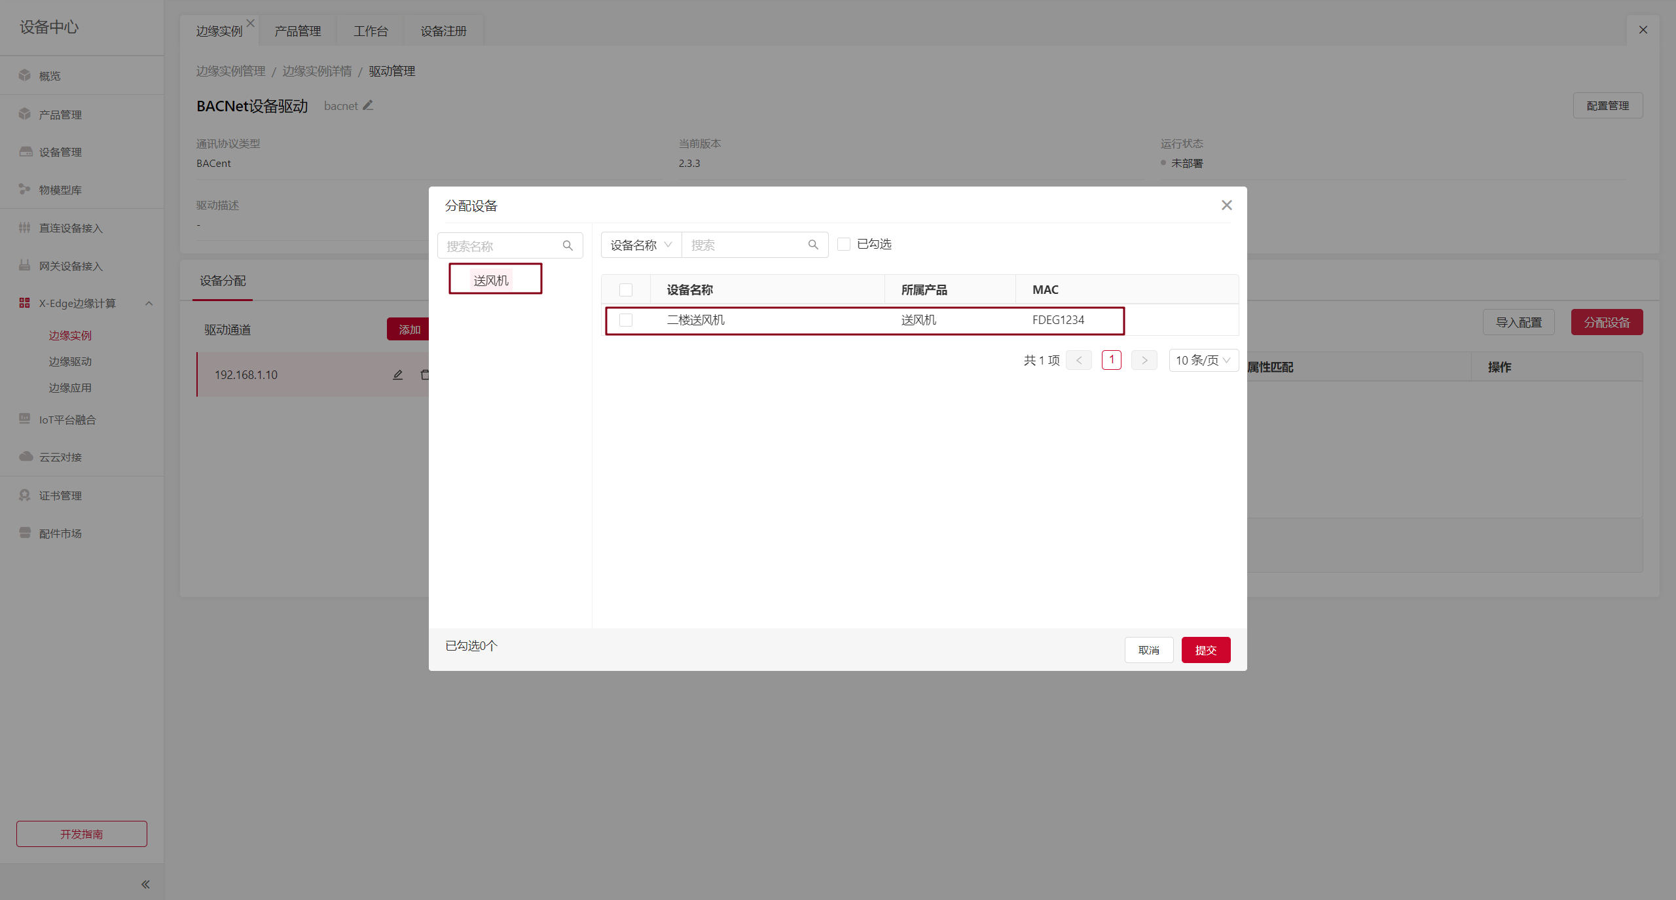
Task: Click the 云云对接 cloud icon in the sidebar
Action: click(x=26, y=456)
